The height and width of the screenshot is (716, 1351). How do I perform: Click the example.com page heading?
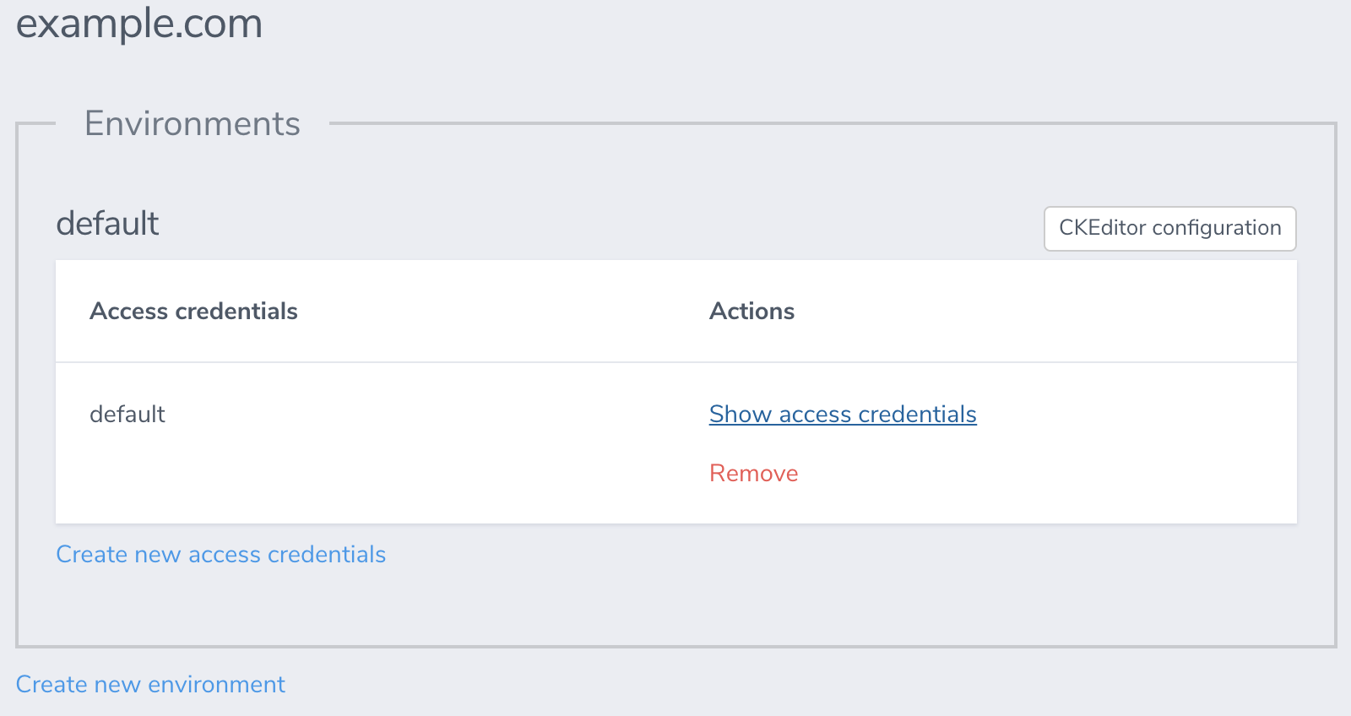pyautogui.click(x=139, y=23)
